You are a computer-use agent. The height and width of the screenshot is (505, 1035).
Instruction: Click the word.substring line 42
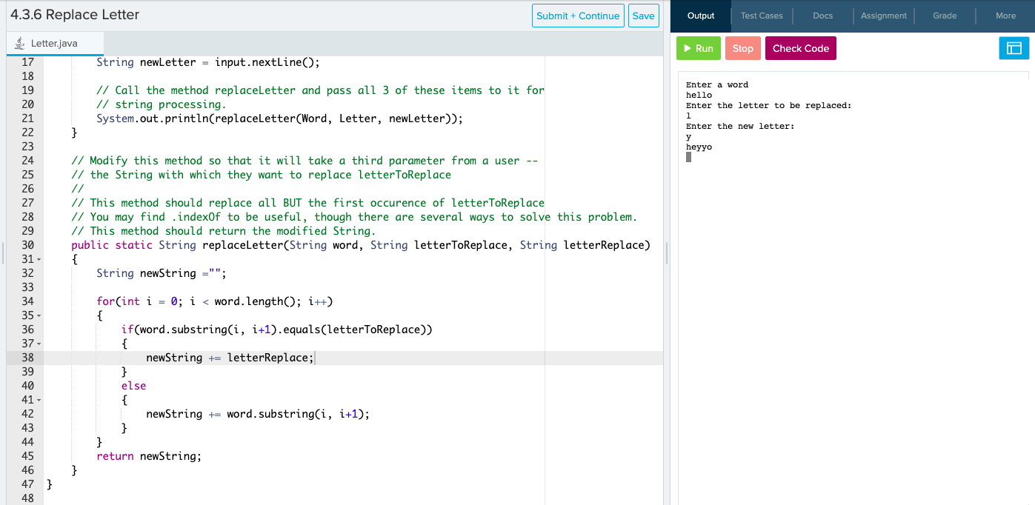click(x=258, y=414)
